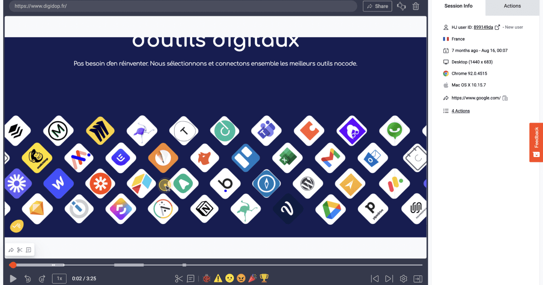Click "Desktop (1440 x 683)" text
The width and height of the screenshot is (543, 285).
point(472,62)
